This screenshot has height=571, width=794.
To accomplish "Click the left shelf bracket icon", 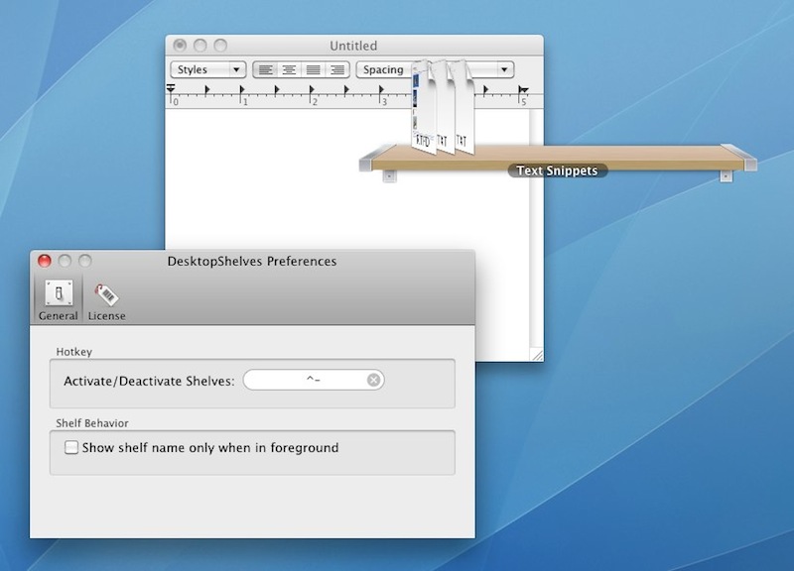I will click(389, 175).
